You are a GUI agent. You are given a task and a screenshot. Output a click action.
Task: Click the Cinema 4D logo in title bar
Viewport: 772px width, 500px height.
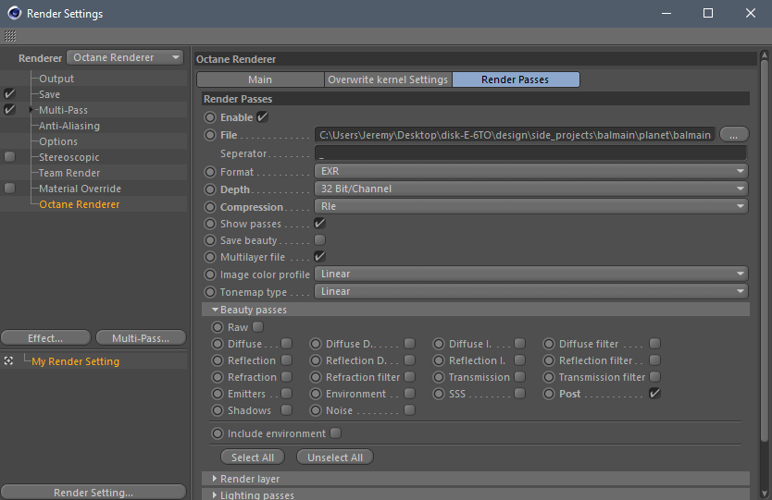pyautogui.click(x=14, y=13)
